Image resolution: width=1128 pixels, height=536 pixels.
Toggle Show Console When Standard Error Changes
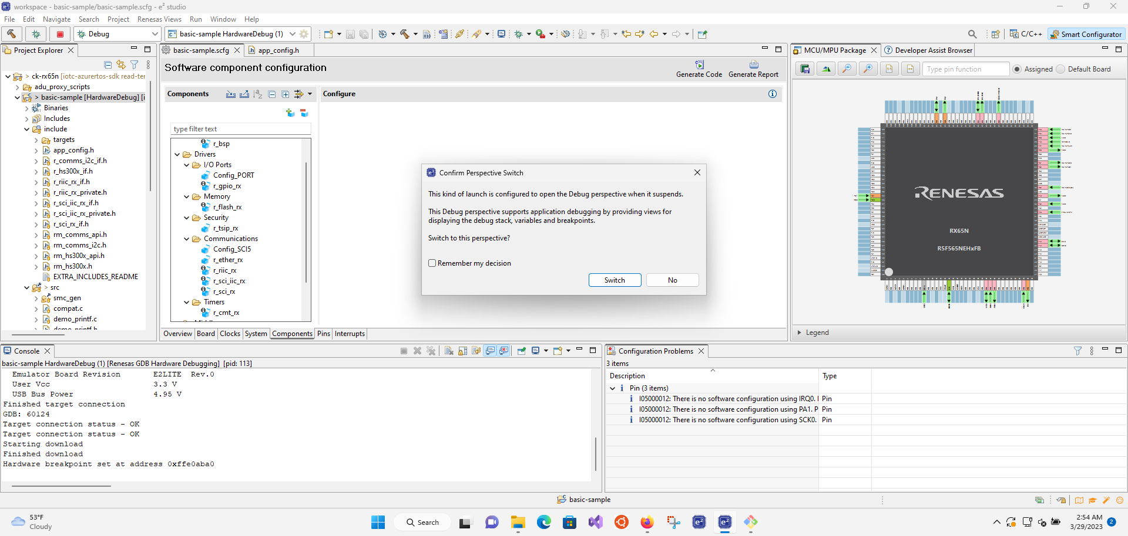tap(503, 351)
